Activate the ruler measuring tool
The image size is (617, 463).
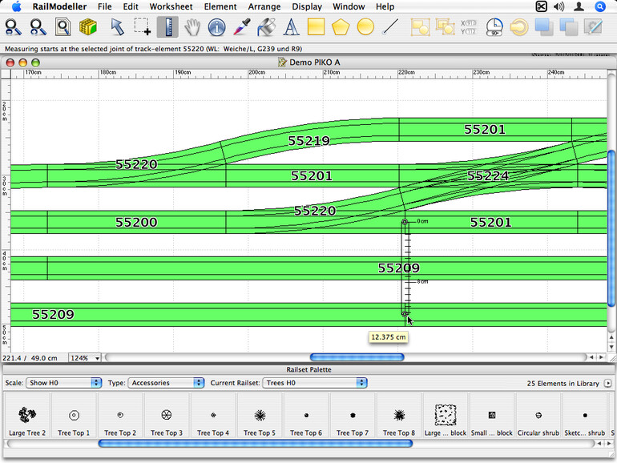167,27
